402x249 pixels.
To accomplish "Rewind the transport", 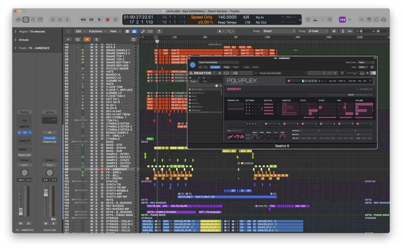I will coord(83,20).
